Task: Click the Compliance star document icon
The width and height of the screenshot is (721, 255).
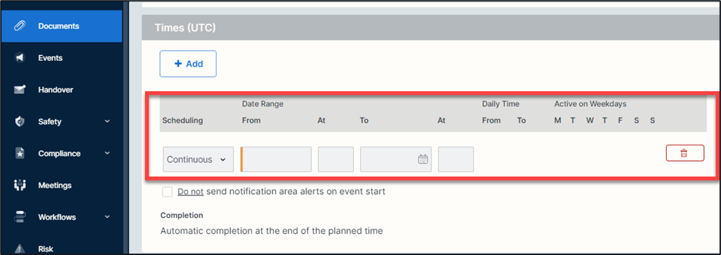Action: click(x=20, y=154)
